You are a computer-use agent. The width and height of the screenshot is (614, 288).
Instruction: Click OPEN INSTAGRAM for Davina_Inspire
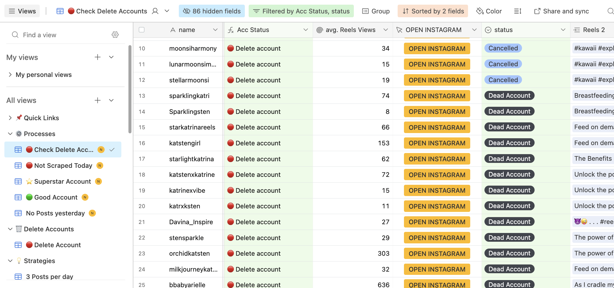click(x=437, y=222)
